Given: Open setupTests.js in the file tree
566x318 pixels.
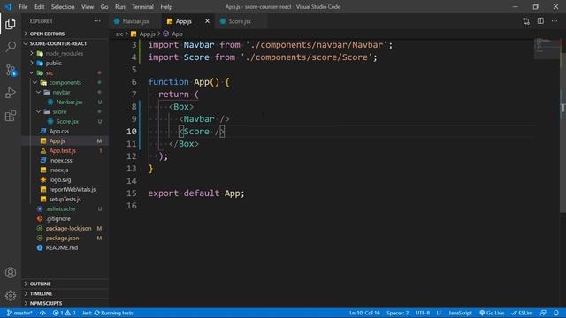Looking at the screenshot, I should point(65,199).
